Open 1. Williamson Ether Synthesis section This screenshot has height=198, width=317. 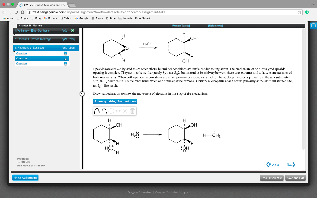(46, 31)
